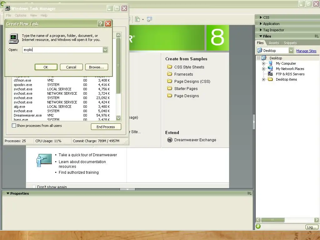
Task: Open the Manage Sites link
Action: pyautogui.click(x=306, y=51)
